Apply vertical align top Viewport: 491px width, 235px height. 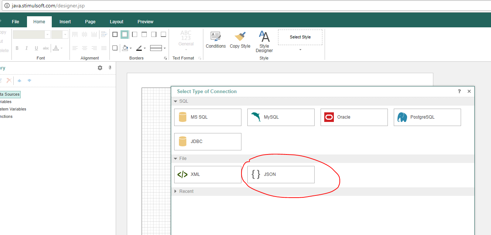pyautogui.click(x=75, y=34)
